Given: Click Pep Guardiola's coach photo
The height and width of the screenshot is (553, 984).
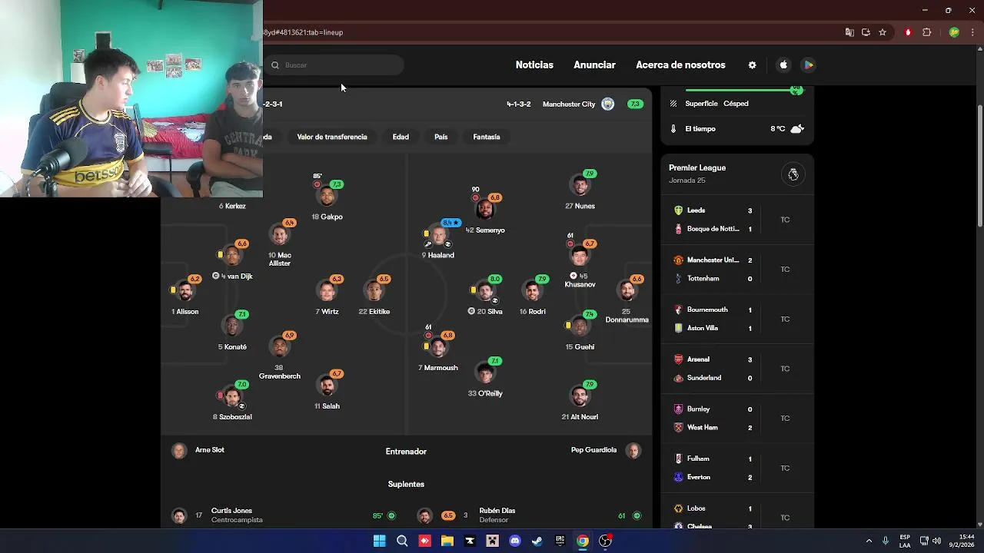Looking at the screenshot, I should pos(633,451).
